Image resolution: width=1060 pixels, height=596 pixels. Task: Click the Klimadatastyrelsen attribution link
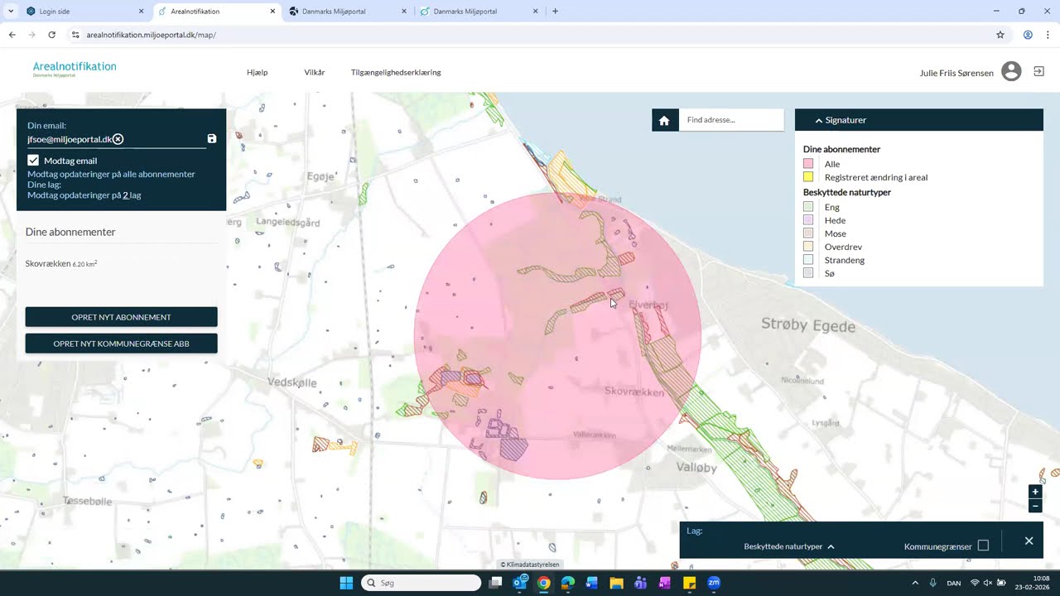(530, 565)
